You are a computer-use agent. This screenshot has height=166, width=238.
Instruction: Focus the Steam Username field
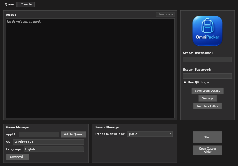(x=208, y=59)
